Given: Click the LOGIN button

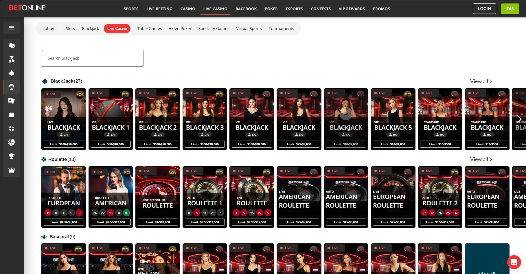Looking at the screenshot, I should click(484, 9).
